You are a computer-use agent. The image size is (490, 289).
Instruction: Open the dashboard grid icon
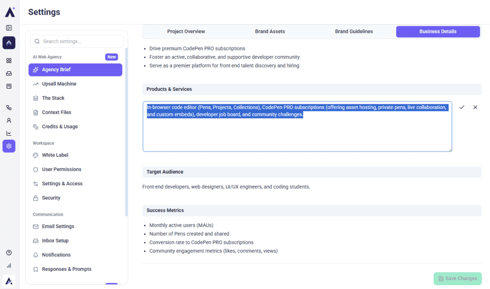point(9,61)
